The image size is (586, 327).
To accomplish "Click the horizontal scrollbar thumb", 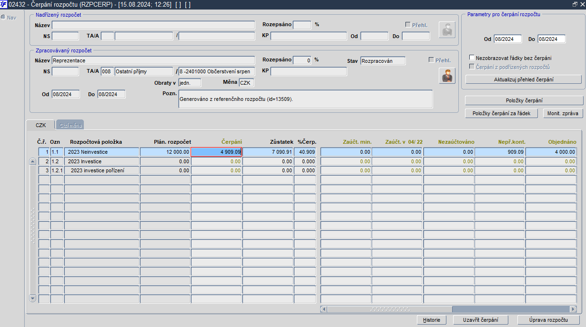I will 389,309.
